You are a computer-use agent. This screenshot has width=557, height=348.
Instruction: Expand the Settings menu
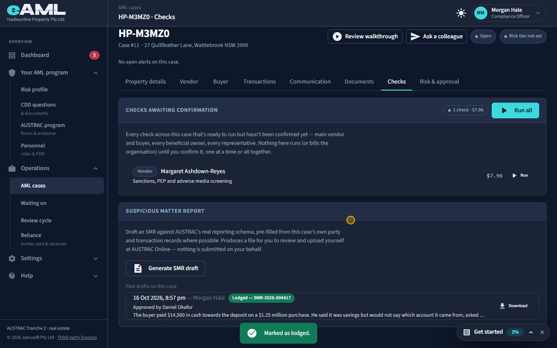pyautogui.click(x=96, y=258)
